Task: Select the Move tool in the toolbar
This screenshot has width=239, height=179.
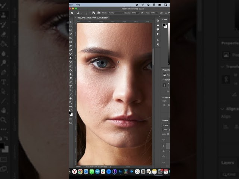Action: pos(71,22)
